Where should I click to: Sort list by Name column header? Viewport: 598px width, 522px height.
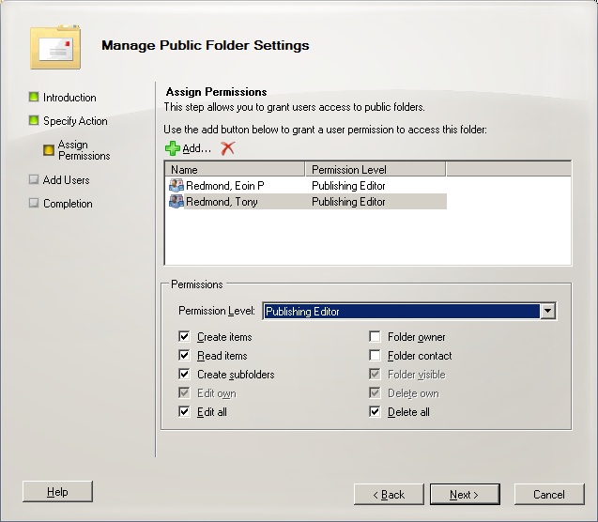point(235,170)
